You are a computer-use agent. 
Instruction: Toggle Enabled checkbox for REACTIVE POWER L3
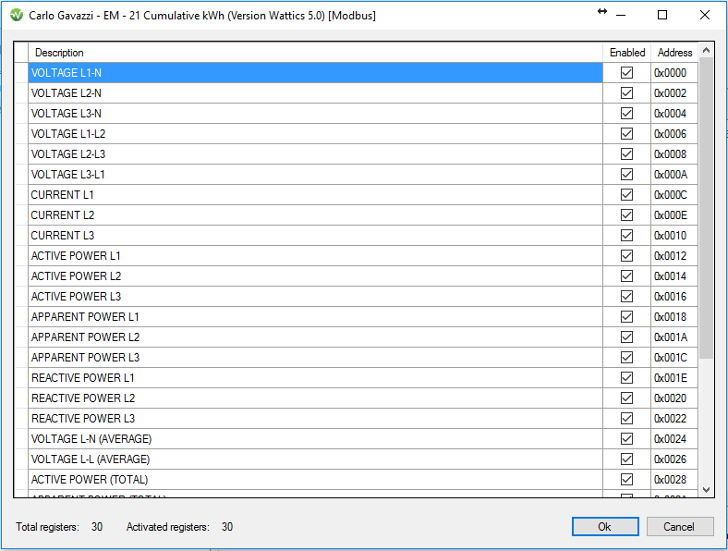[626, 419]
